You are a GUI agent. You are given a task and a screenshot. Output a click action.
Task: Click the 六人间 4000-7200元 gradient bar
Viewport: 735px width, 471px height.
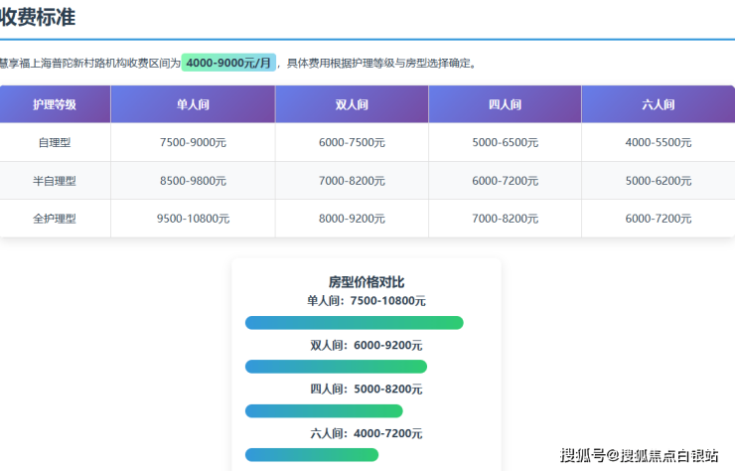pos(312,454)
